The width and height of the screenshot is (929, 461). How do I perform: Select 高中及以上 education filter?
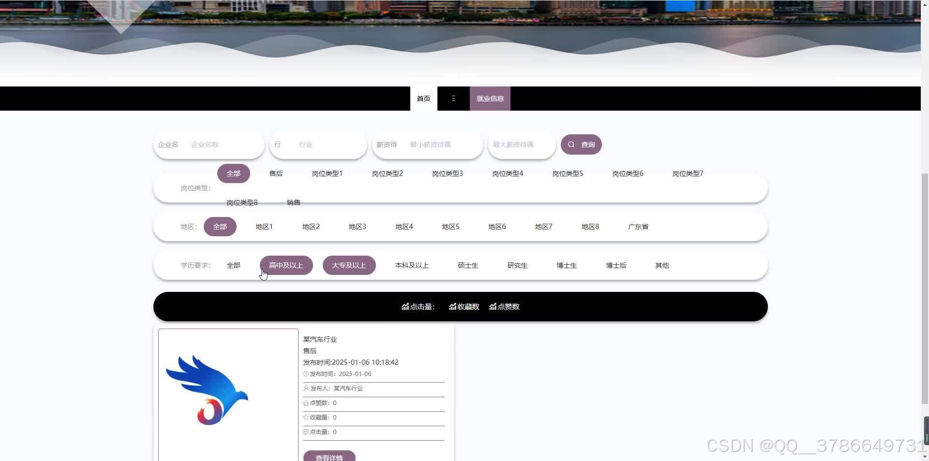coord(286,265)
